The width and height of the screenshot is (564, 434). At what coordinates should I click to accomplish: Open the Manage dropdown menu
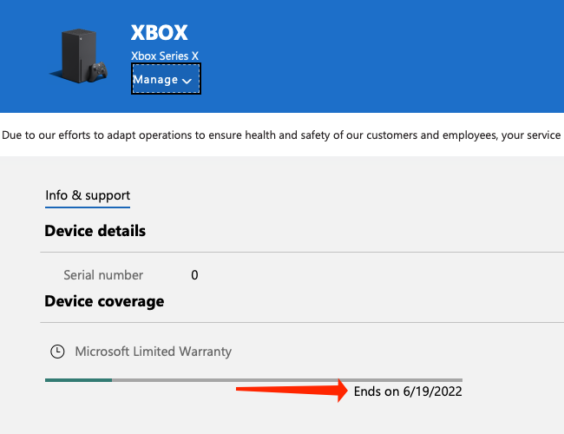(166, 79)
